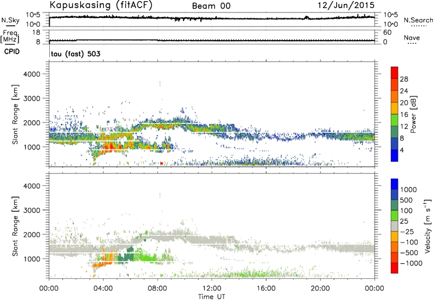Click the "16" power colorbar tick label
The image size is (433, 300).
(404, 115)
